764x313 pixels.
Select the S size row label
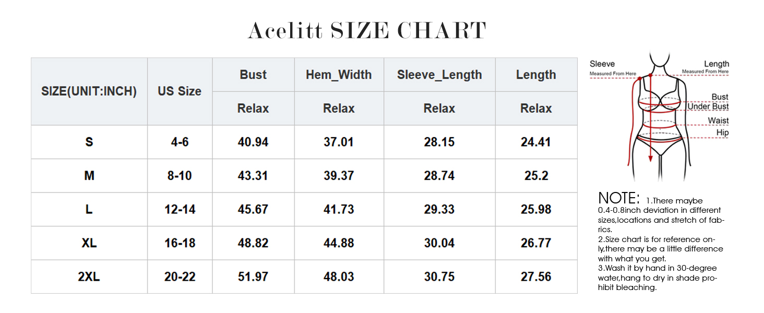click(89, 142)
